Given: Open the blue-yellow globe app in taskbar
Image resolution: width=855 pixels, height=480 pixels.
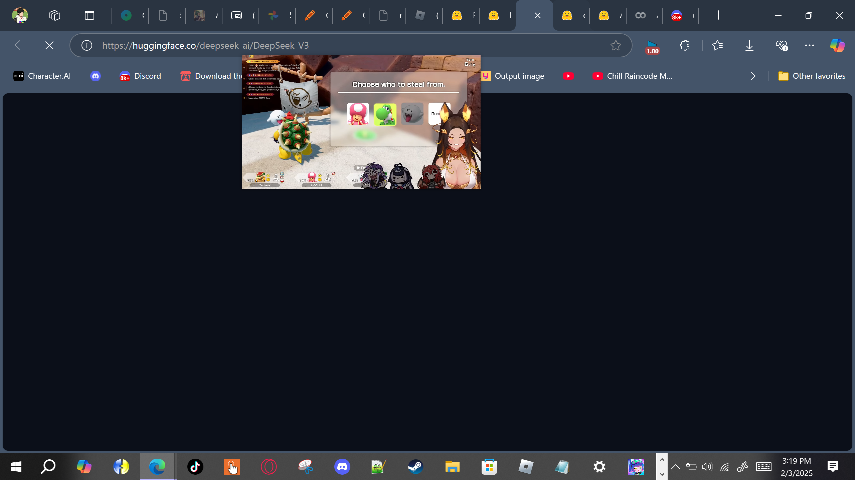Looking at the screenshot, I should [x=121, y=467].
